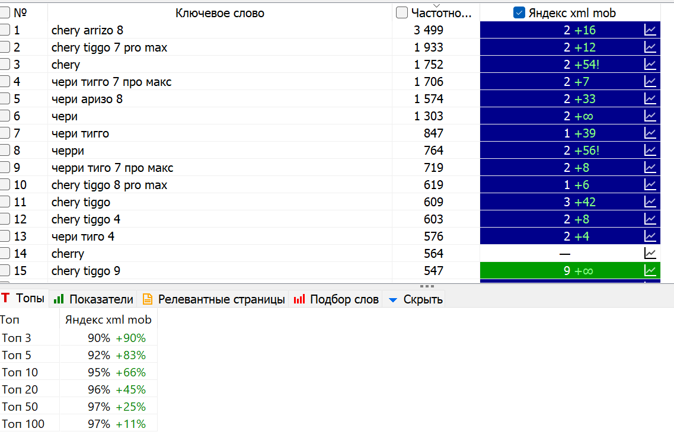Viewport: 674px width, 438px height.
Task: Select keyword cell чери тигго 7 про макс
Action: pos(220,82)
